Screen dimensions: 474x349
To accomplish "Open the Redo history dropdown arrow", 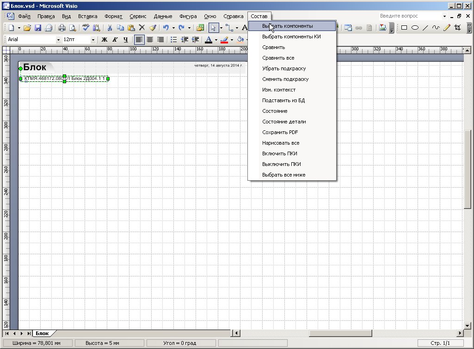I will click(189, 28).
